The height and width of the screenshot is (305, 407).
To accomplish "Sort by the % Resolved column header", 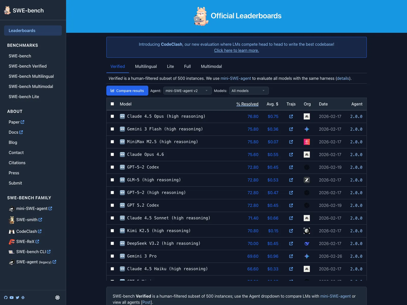I will tap(247, 104).
